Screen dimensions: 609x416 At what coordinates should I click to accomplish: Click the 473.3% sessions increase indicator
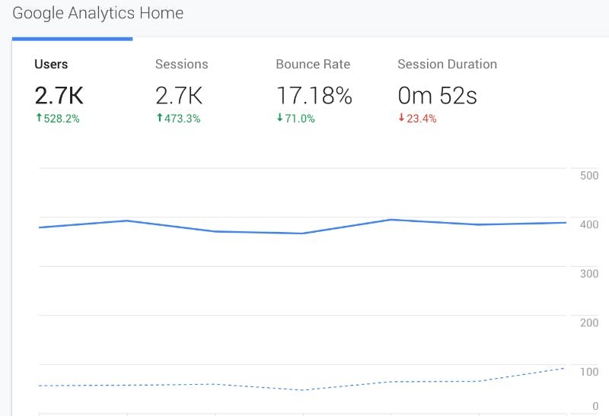[178, 119]
